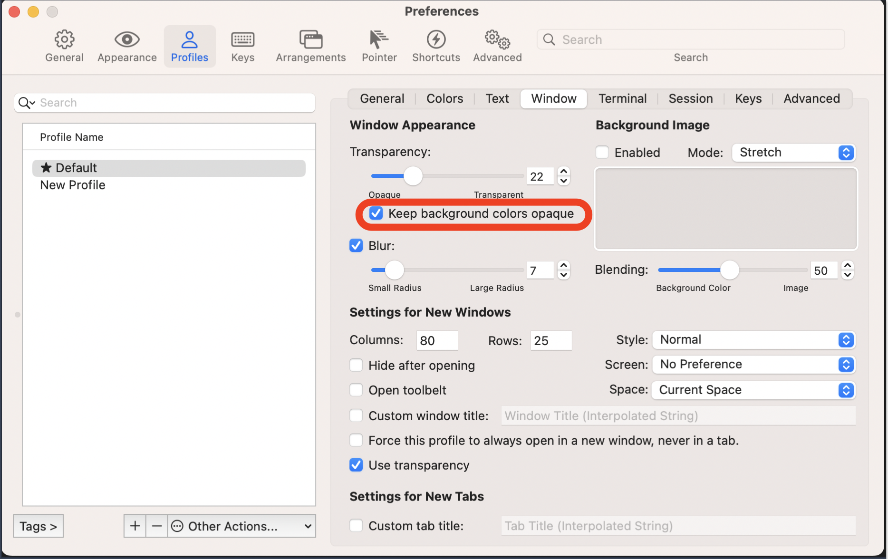This screenshot has height=559, width=888.
Task: Open the Pointer settings icon
Action: tap(378, 45)
